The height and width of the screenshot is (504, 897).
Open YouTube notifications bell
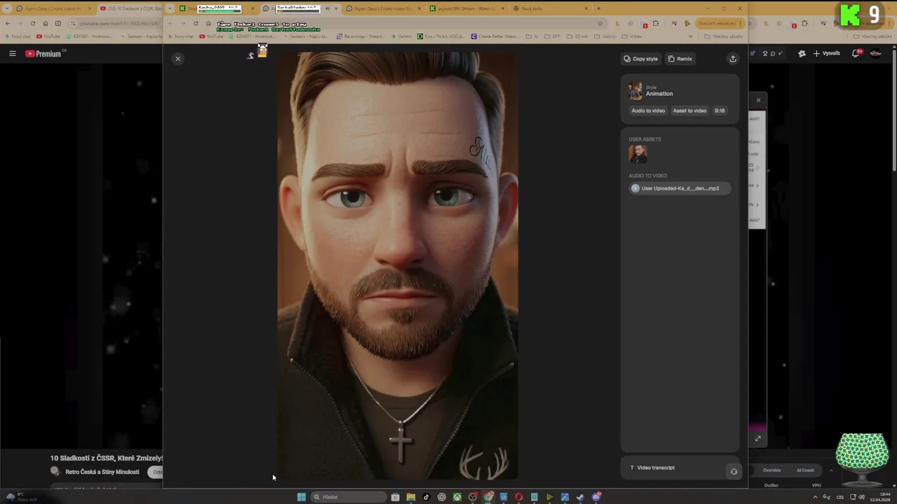pos(856,53)
